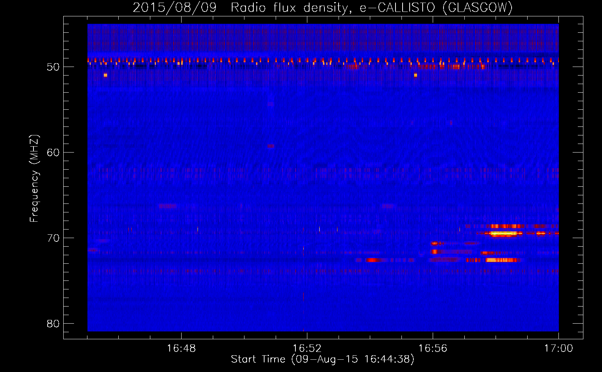
Task: Click the plot title '2015/08/09 Radio flux density, e-CALLISTO (GLASGOW)'
Action: (323, 7)
